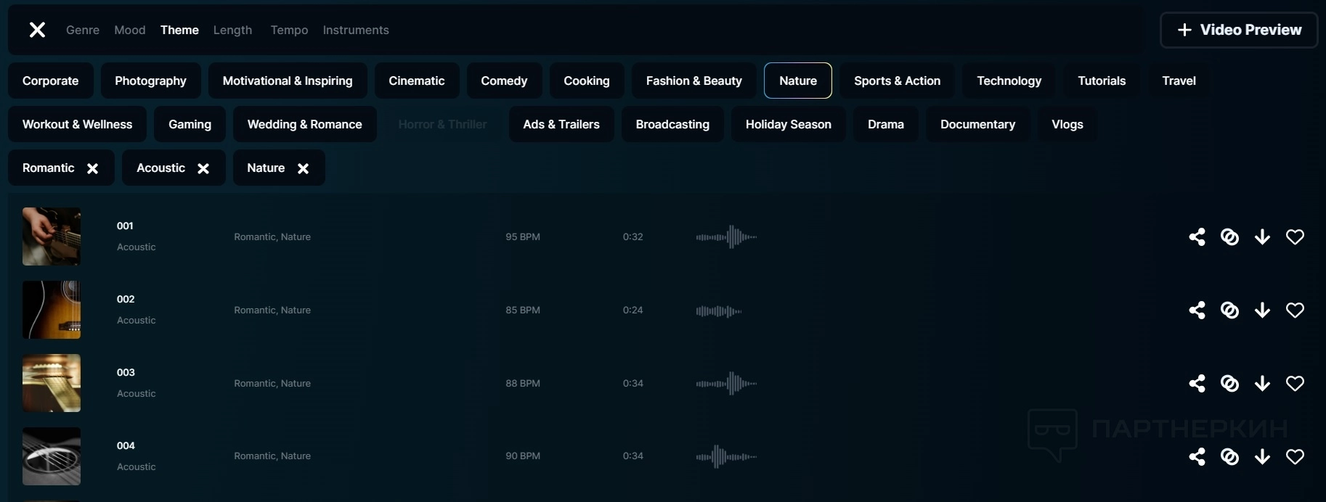Favorite track 002 with heart icon
This screenshot has height=502, width=1326.
coord(1295,310)
